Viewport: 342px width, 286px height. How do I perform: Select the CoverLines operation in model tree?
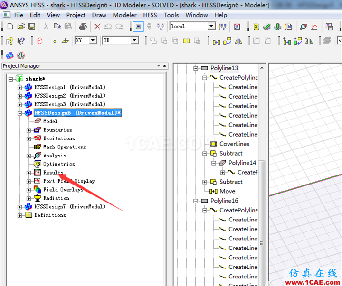(x=234, y=144)
